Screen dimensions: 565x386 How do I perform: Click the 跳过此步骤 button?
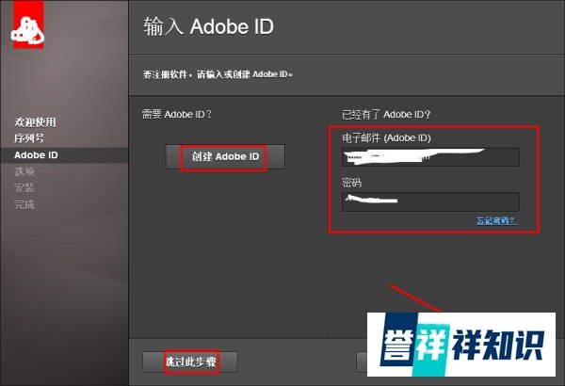pos(190,362)
